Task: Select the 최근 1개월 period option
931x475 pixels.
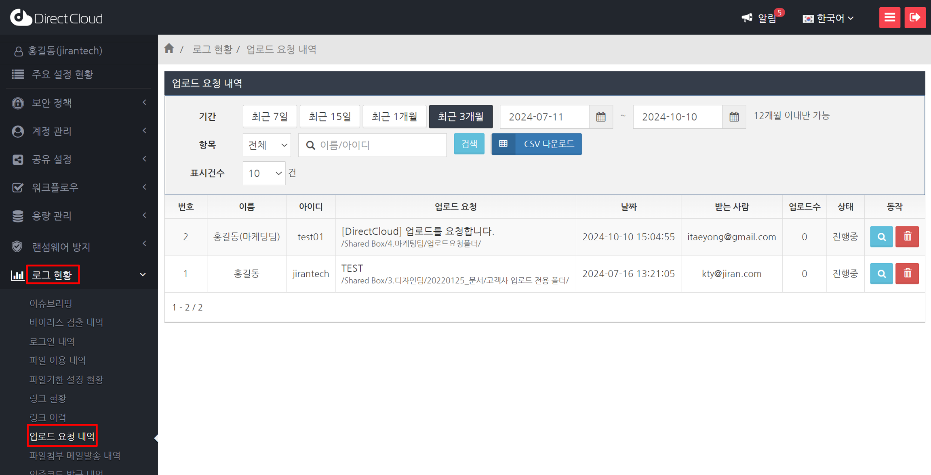Action: (394, 117)
